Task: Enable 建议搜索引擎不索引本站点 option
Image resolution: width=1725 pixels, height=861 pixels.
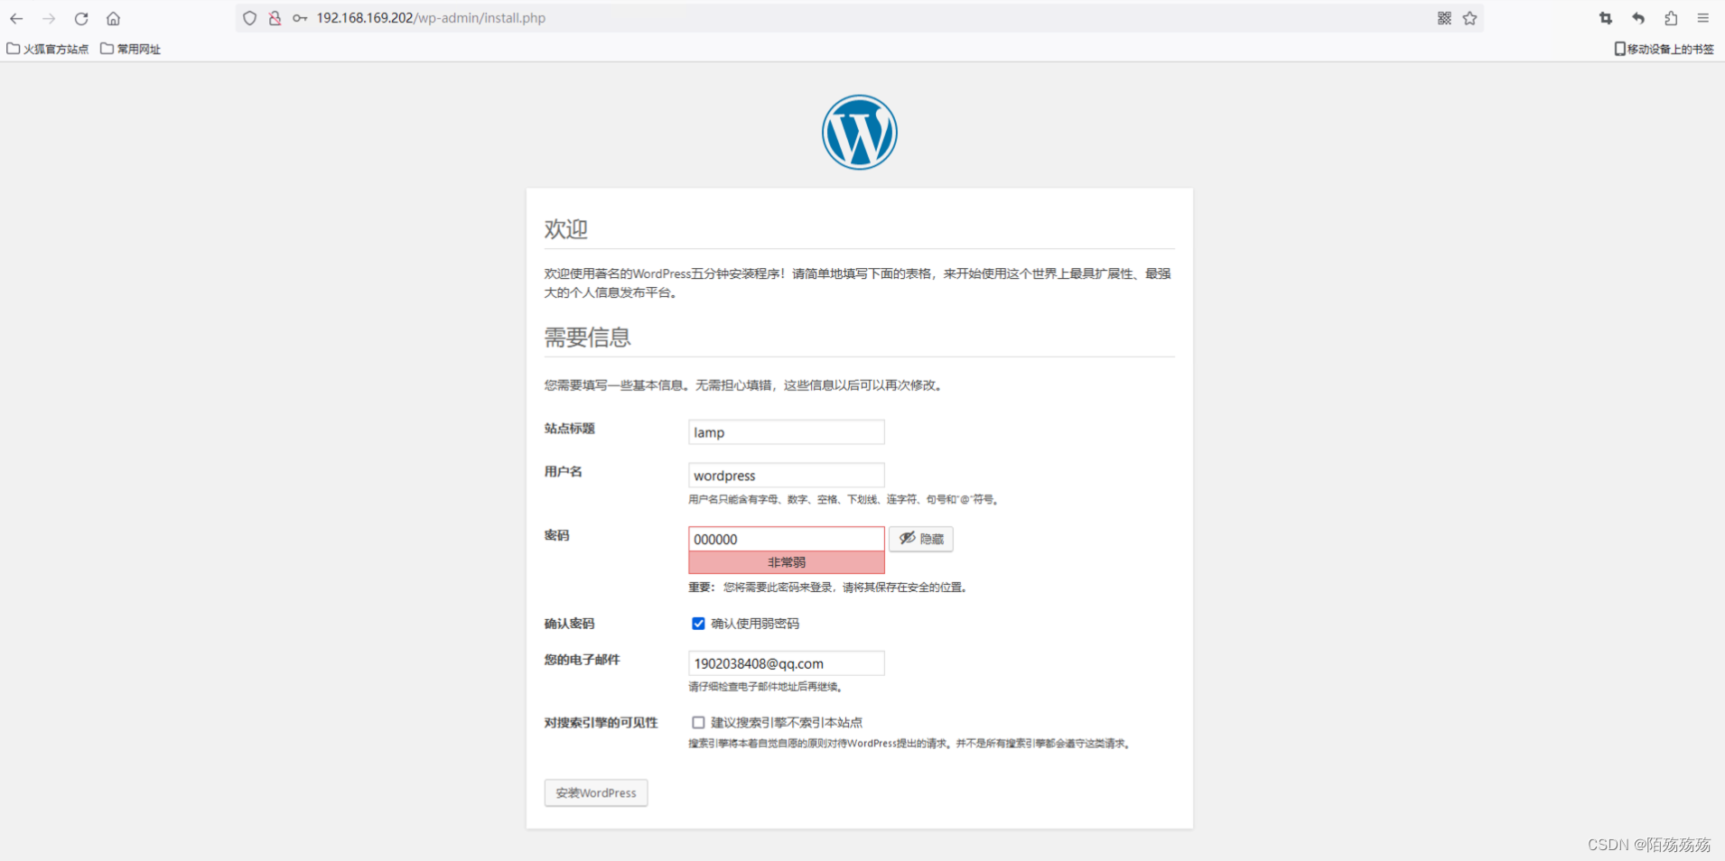Action: pyautogui.click(x=697, y=722)
